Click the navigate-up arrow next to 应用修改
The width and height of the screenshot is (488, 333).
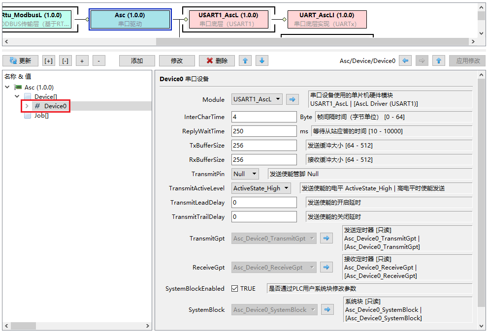[x=439, y=61]
